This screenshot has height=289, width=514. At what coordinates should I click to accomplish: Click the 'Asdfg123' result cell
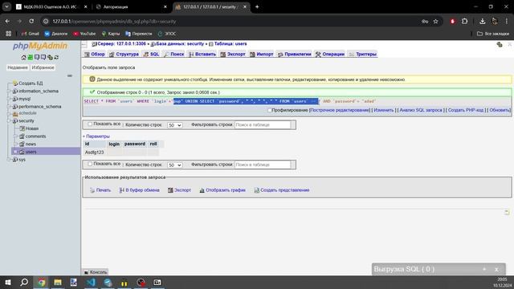(95, 153)
